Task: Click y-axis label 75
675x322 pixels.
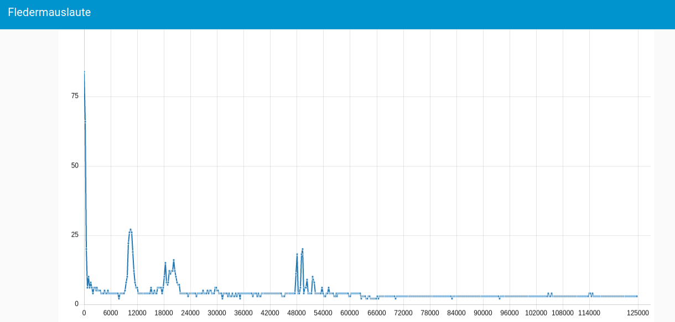Action: 75,96
